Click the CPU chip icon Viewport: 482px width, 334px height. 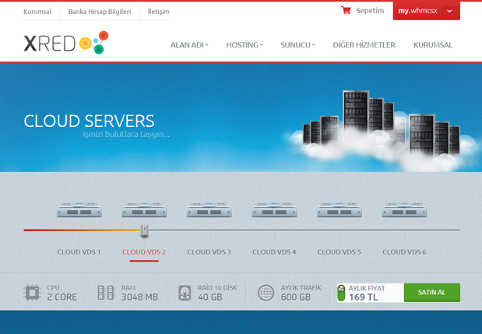click(x=32, y=293)
